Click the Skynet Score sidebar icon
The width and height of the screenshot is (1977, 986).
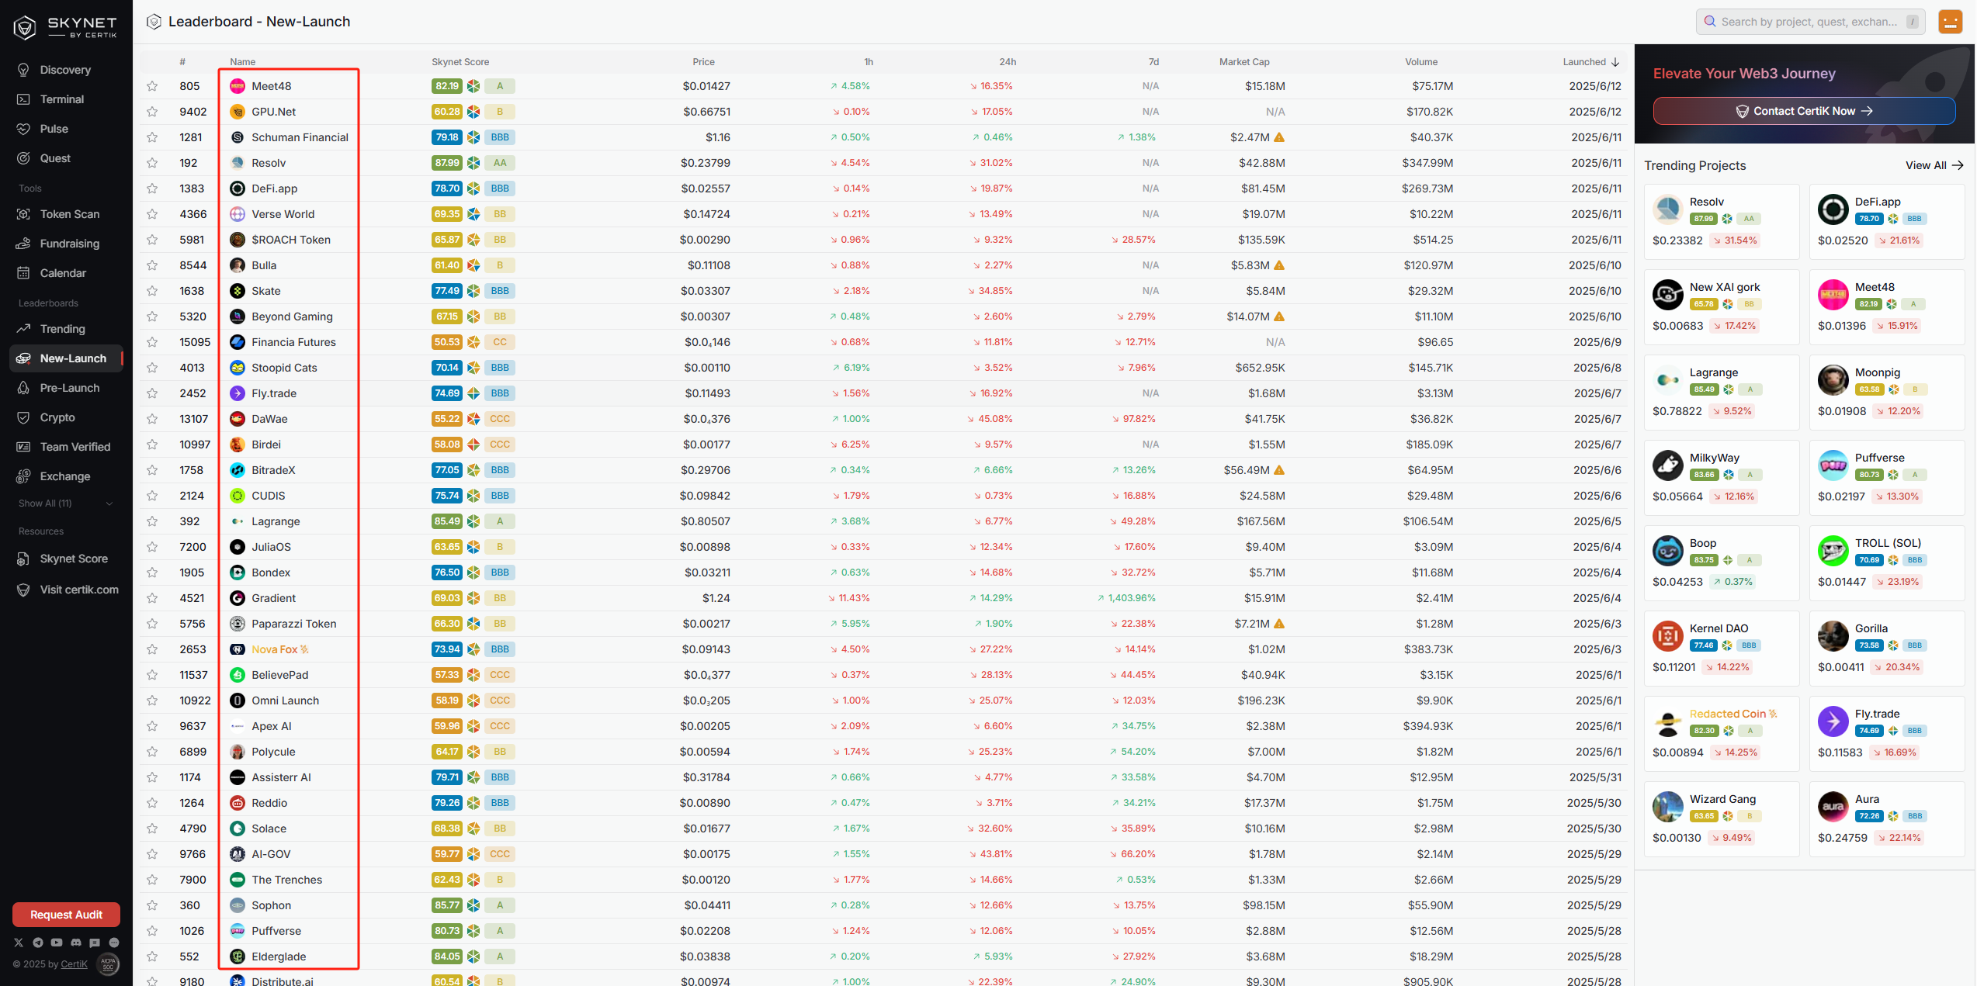coord(23,559)
